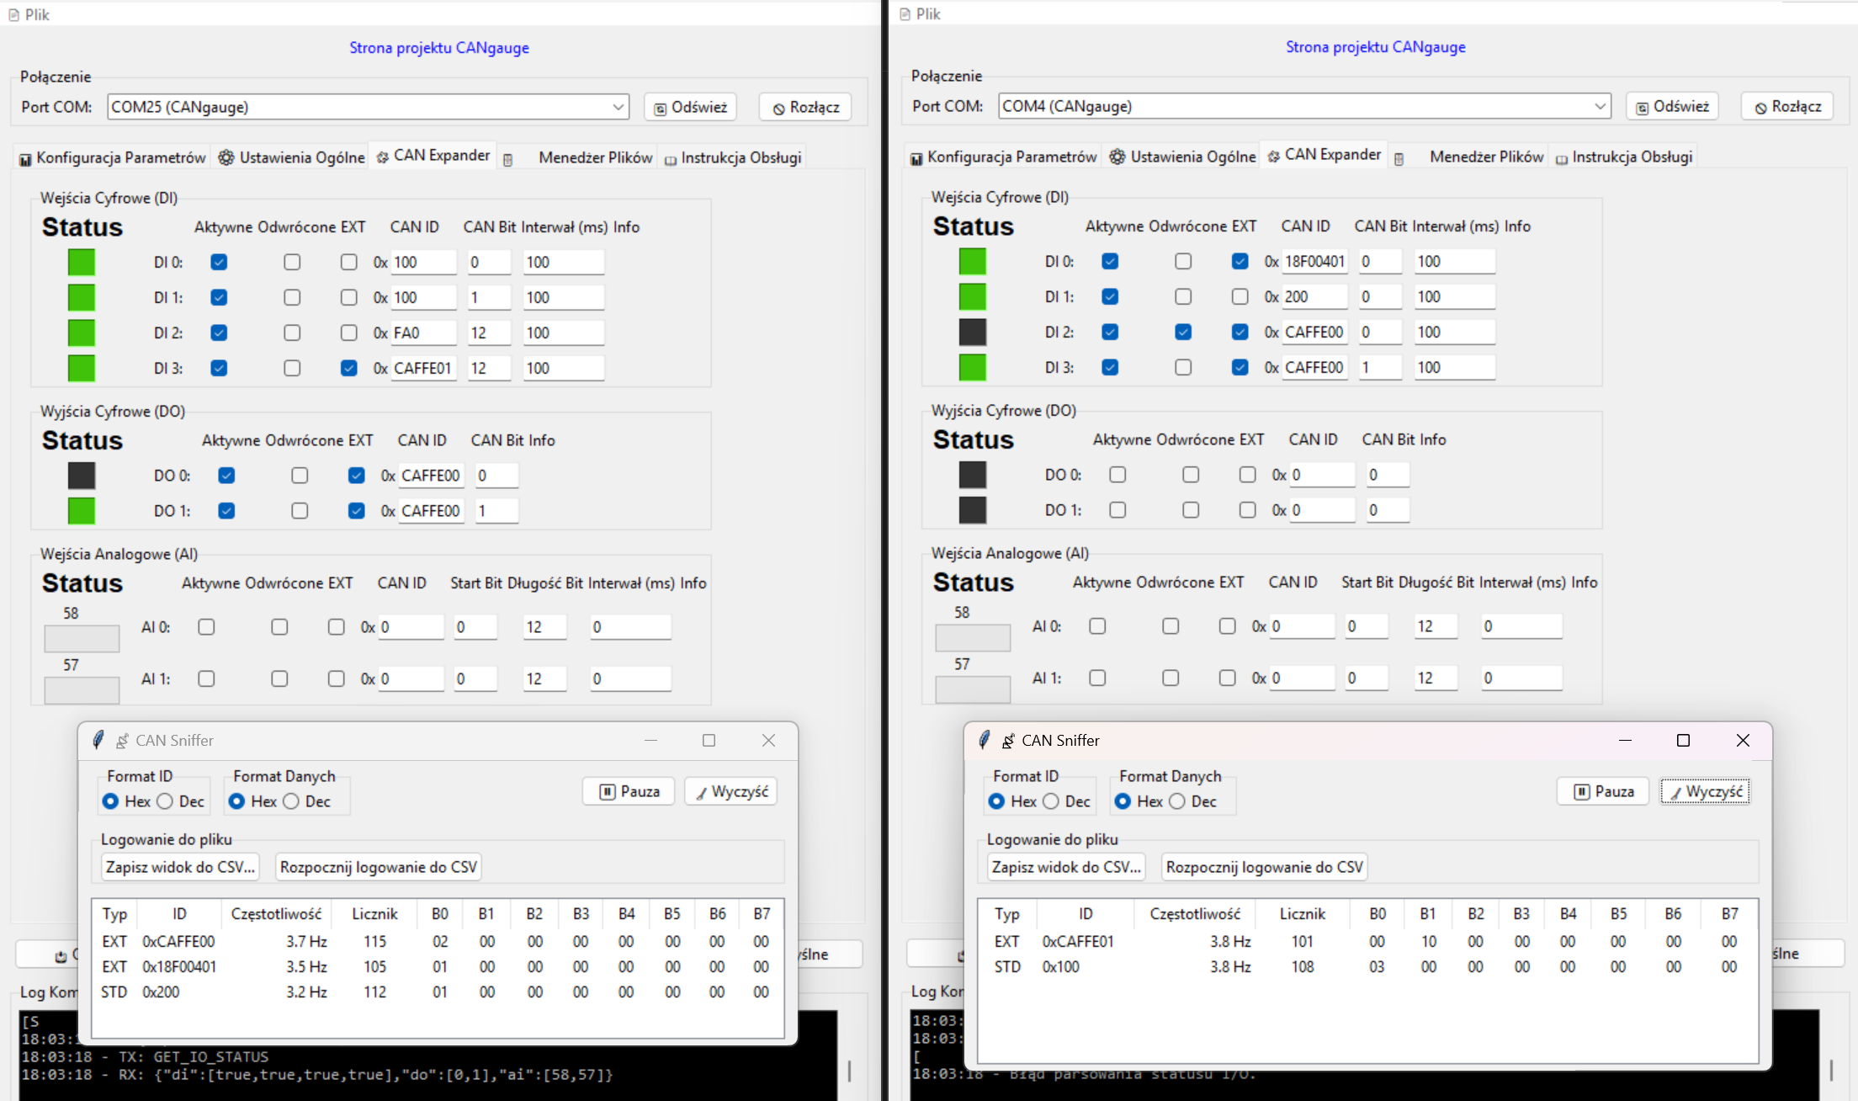Click Plik menu in left window
1858x1101 pixels.
(x=29, y=14)
